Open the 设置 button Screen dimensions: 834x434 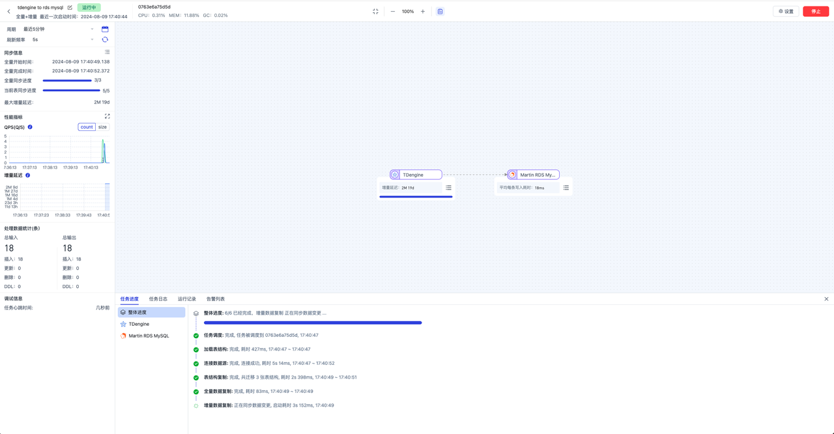tap(786, 12)
